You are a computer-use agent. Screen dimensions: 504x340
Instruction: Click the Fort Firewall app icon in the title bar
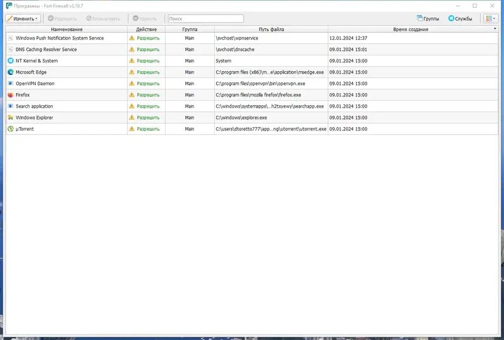pos(9,6)
